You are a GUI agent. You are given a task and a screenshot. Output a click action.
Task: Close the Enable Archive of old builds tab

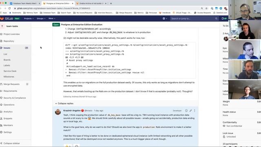coord(106,3)
